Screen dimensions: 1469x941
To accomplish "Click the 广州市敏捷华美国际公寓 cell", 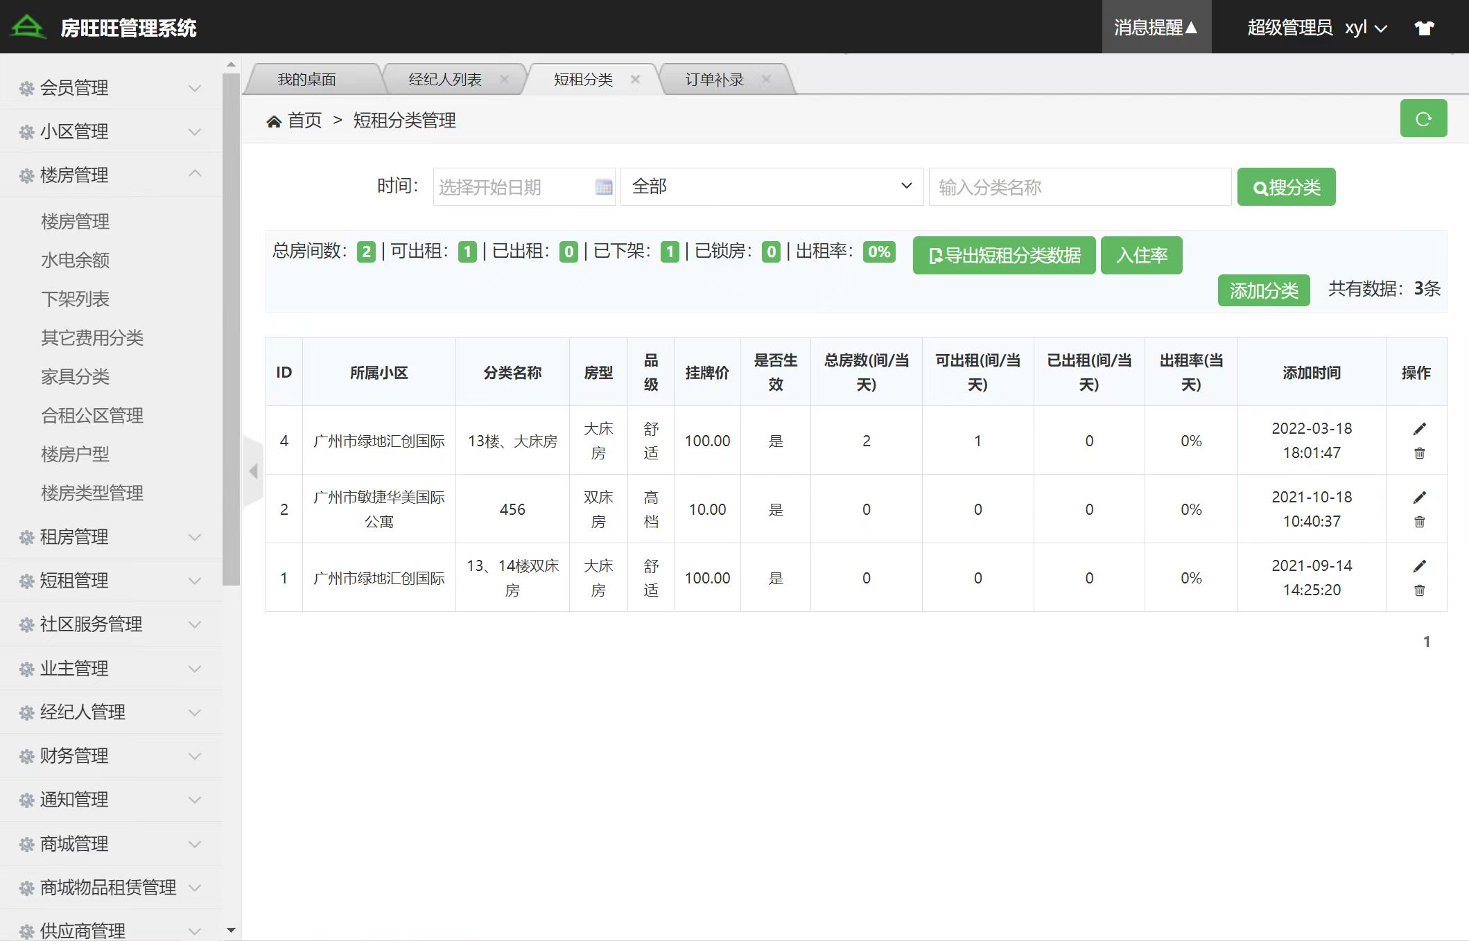I will click(x=379, y=509).
